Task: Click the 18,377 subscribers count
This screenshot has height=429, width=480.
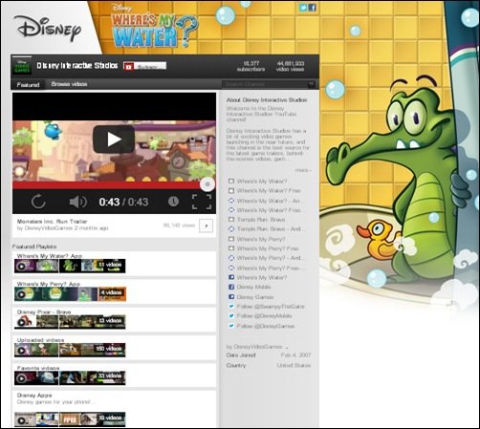Action: coord(251,66)
